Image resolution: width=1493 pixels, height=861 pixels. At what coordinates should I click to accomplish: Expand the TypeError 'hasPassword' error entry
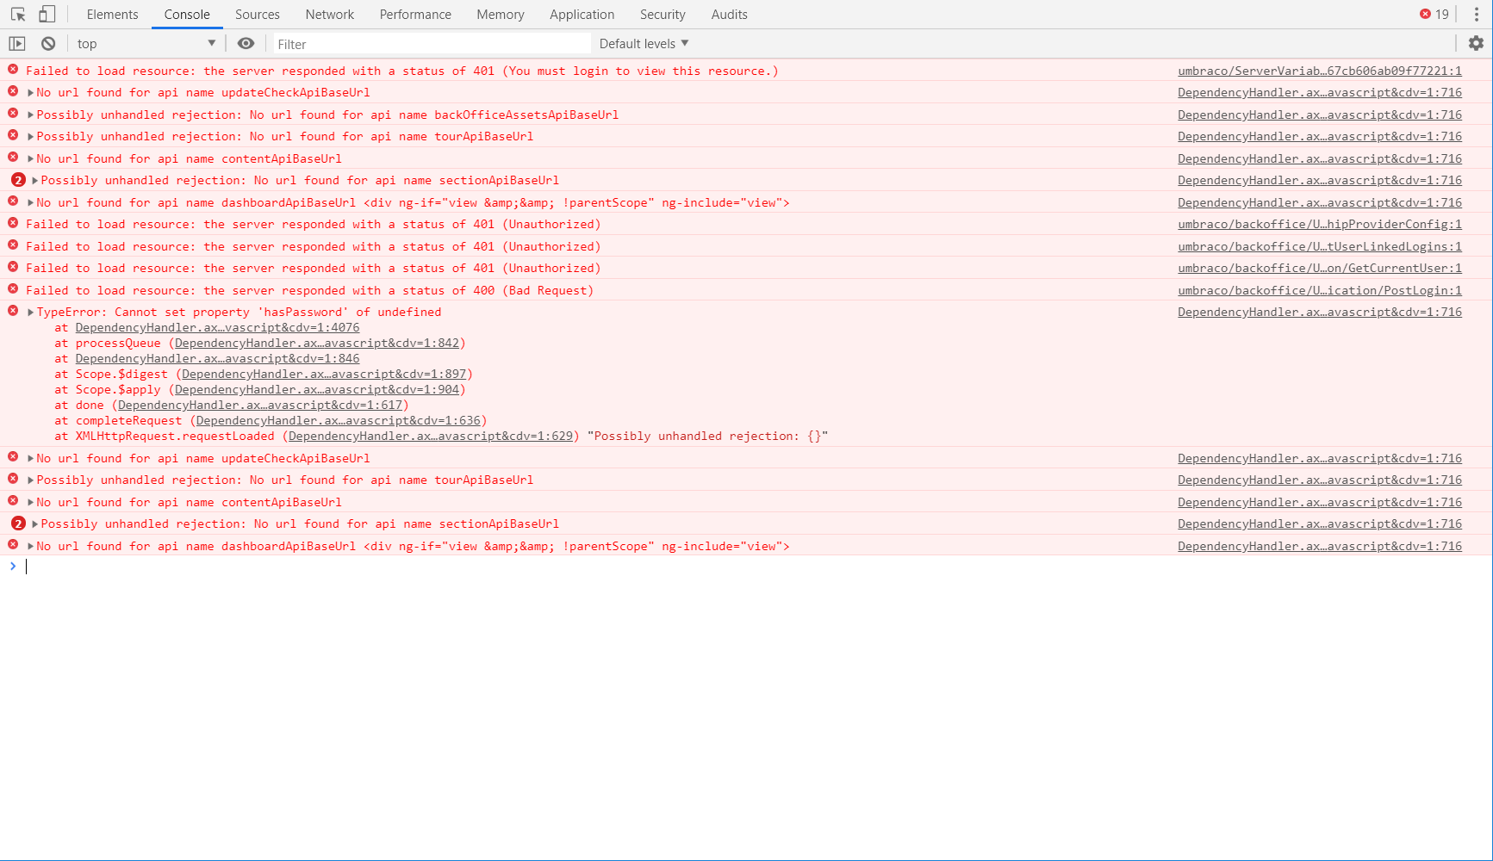coord(30,311)
